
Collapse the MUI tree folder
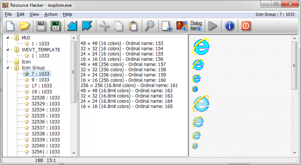coord(8,38)
